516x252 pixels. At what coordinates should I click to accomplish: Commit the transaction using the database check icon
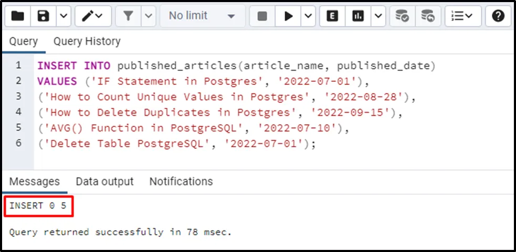402,16
